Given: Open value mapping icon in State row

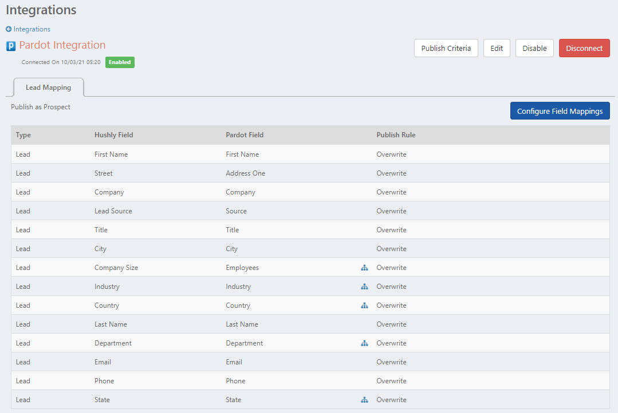Looking at the screenshot, I should [365, 400].
